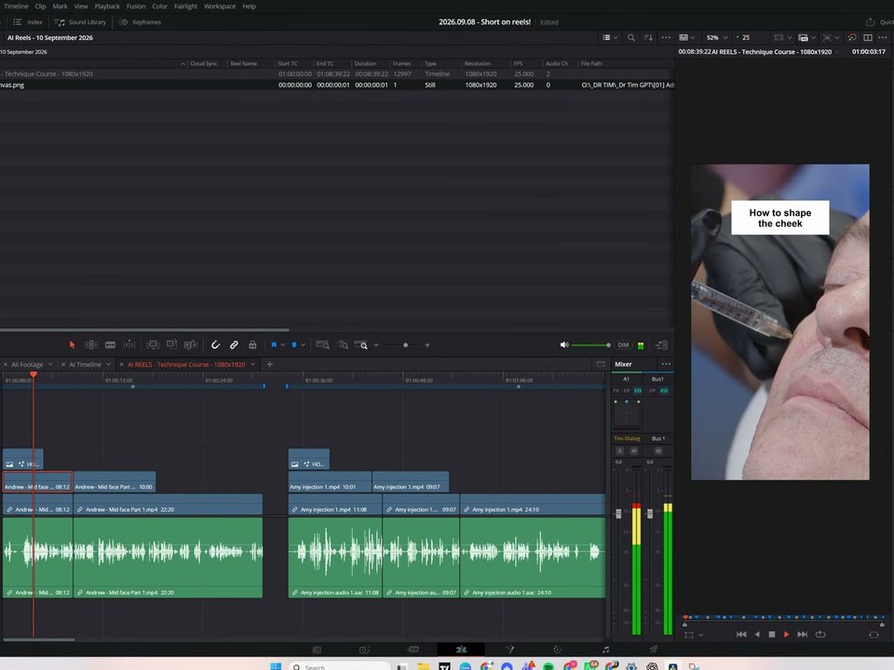894x670 pixels.
Task: Choose the Blade Edit Mode tool
Action: point(110,344)
